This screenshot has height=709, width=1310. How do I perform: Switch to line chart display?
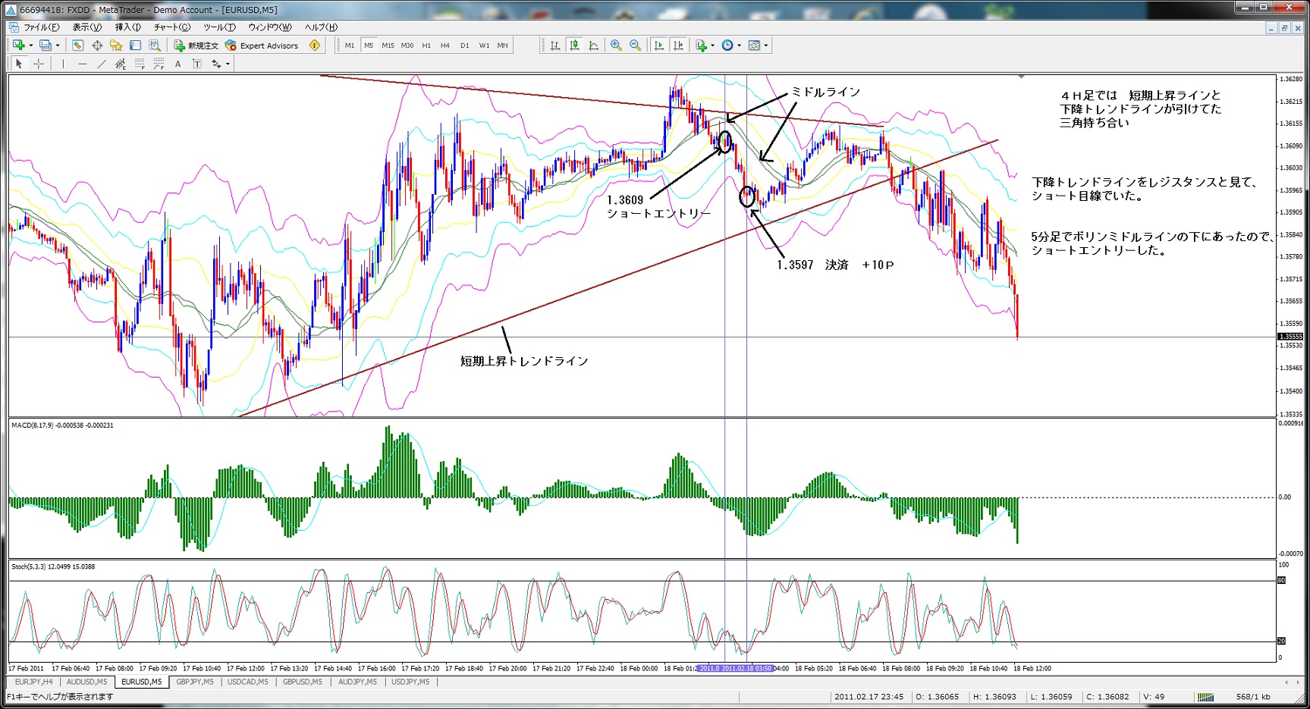594,45
